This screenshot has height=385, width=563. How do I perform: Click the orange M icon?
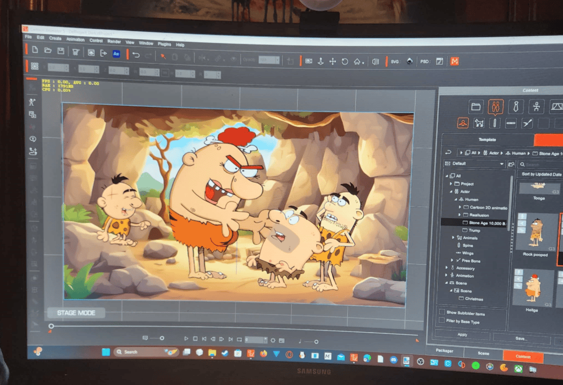(455, 62)
